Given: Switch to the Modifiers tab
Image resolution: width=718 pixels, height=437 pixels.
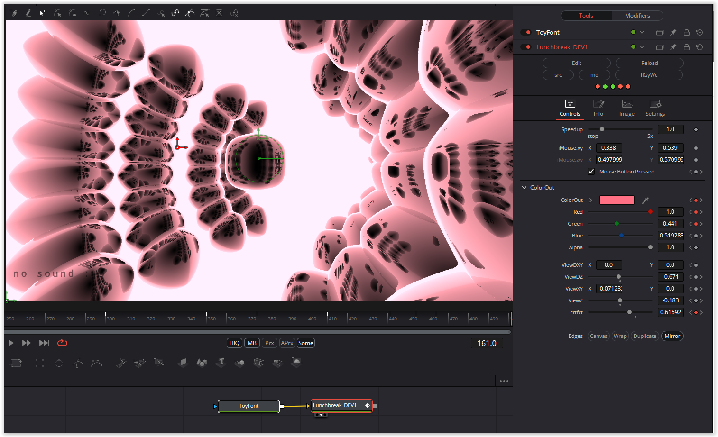Looking at the screenshot, I should (x=637, y=16).
